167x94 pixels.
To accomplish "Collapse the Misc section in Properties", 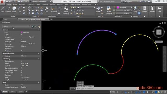I will pyautogui.click(x=39, y=83).
